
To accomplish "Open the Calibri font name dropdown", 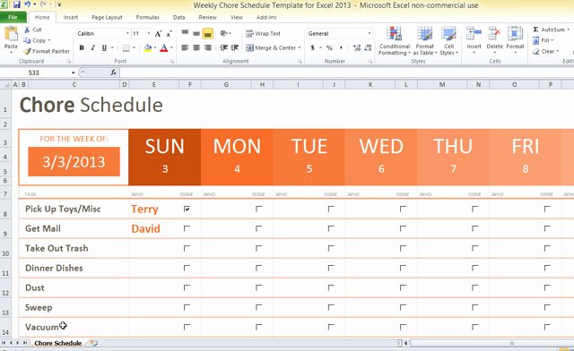I will pyautogui.click(x=127, y=33).
